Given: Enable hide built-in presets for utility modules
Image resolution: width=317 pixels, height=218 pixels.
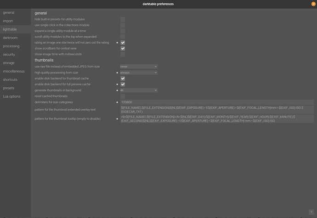Looking at the screenshot, I should pyautogui.click(x=123, y=19).
